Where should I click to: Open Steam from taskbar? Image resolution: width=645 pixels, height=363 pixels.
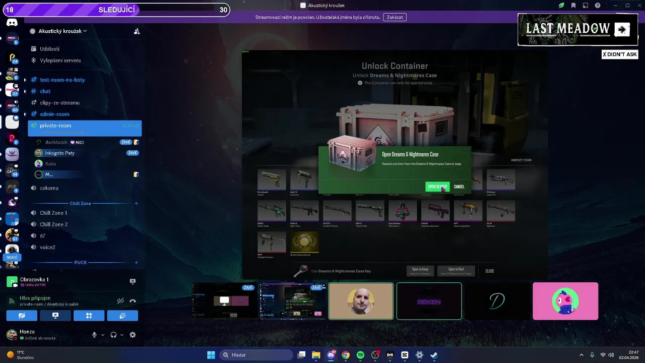tap(434, 355)
